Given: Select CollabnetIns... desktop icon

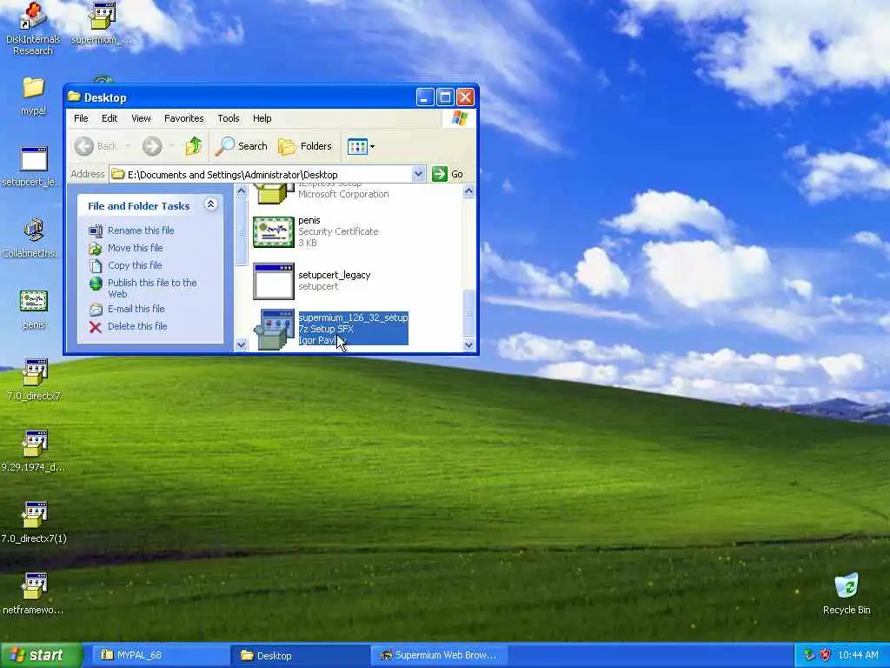Looking at the screenshot, I should [34, 237].
